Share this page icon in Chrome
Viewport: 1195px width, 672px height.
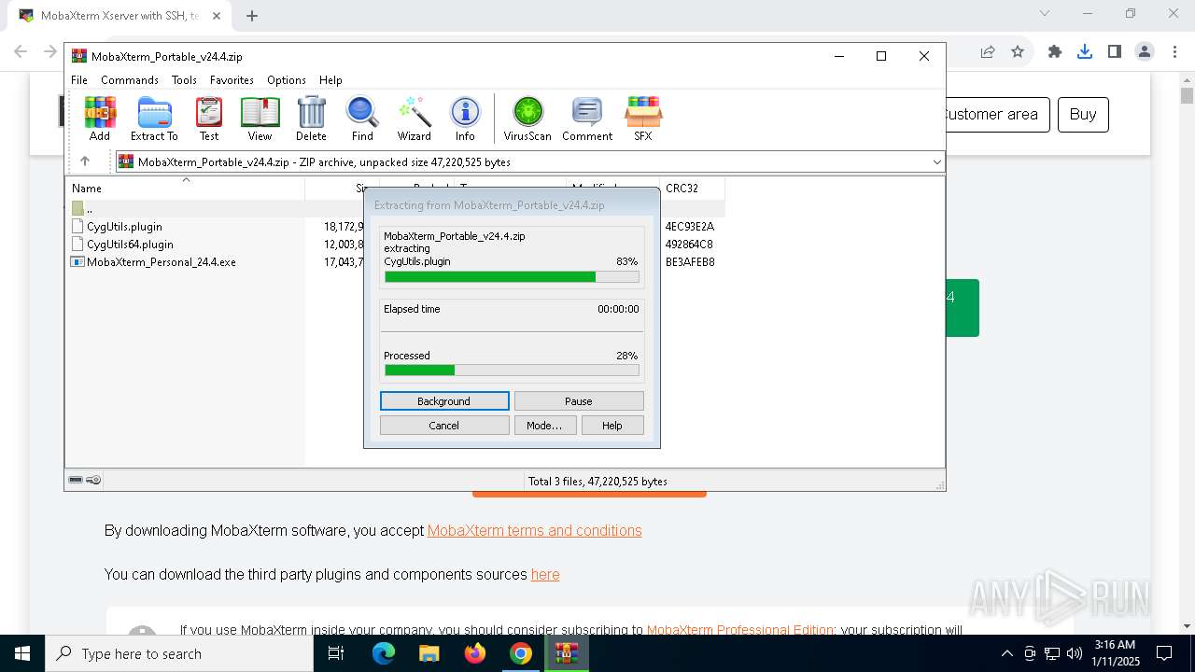(988, 52)
